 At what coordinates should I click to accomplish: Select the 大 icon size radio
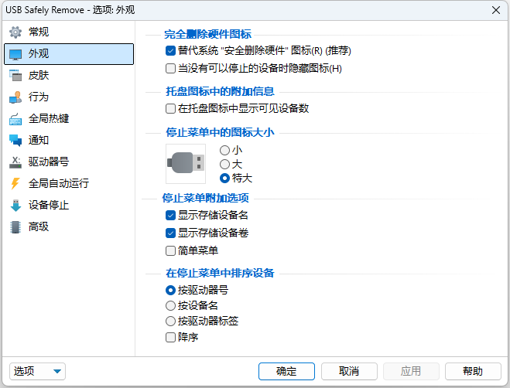pos(224,165)
